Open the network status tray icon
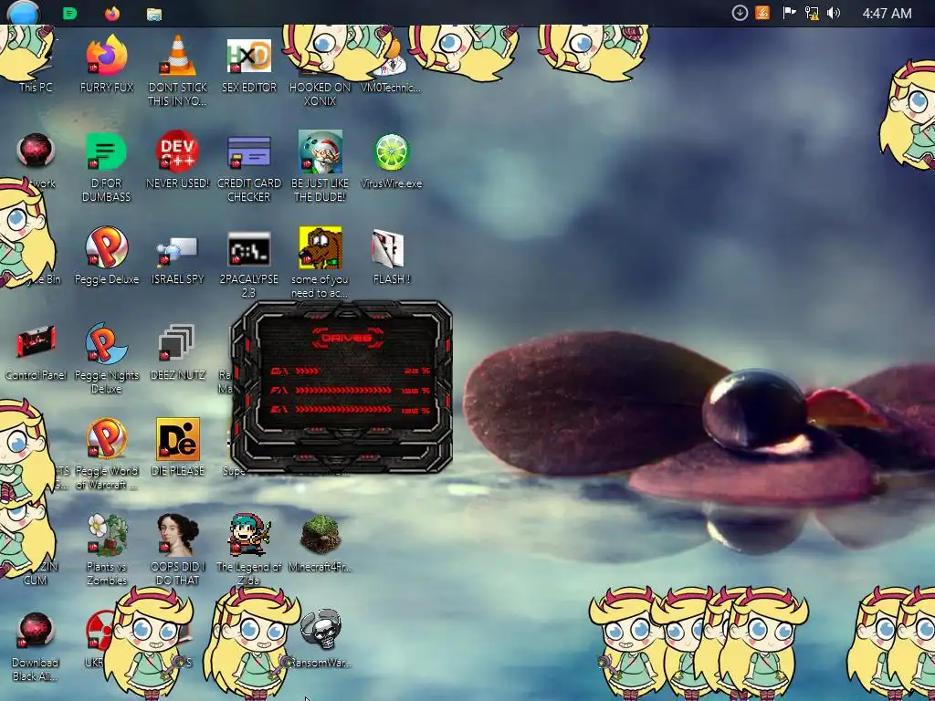935x701 pixels. 812,13
